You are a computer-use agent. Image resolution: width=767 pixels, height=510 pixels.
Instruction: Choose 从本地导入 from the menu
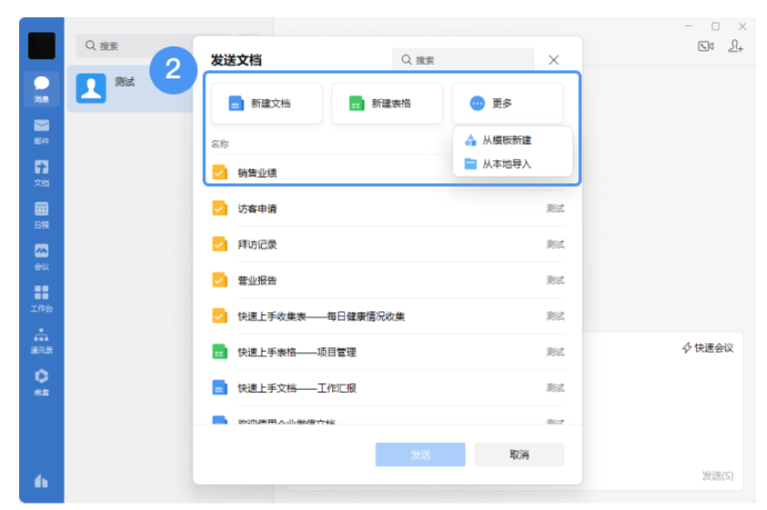[x=506, y=164]
